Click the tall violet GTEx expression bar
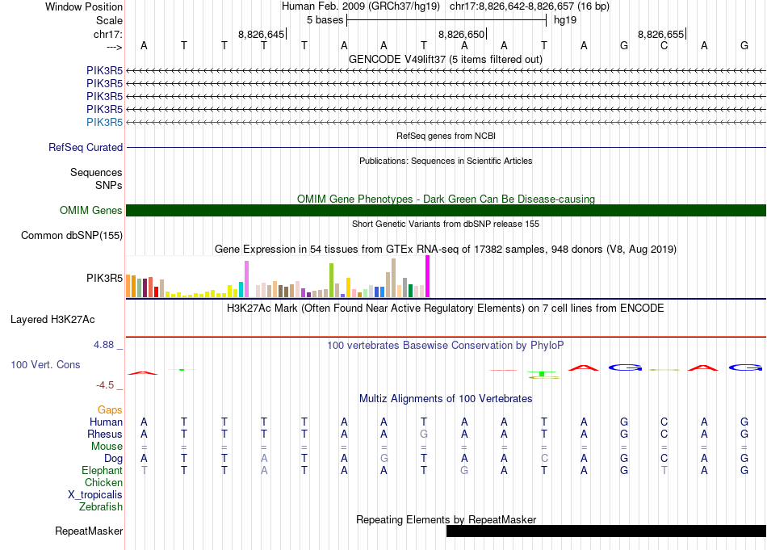767x550 pixels. [246, 279]
